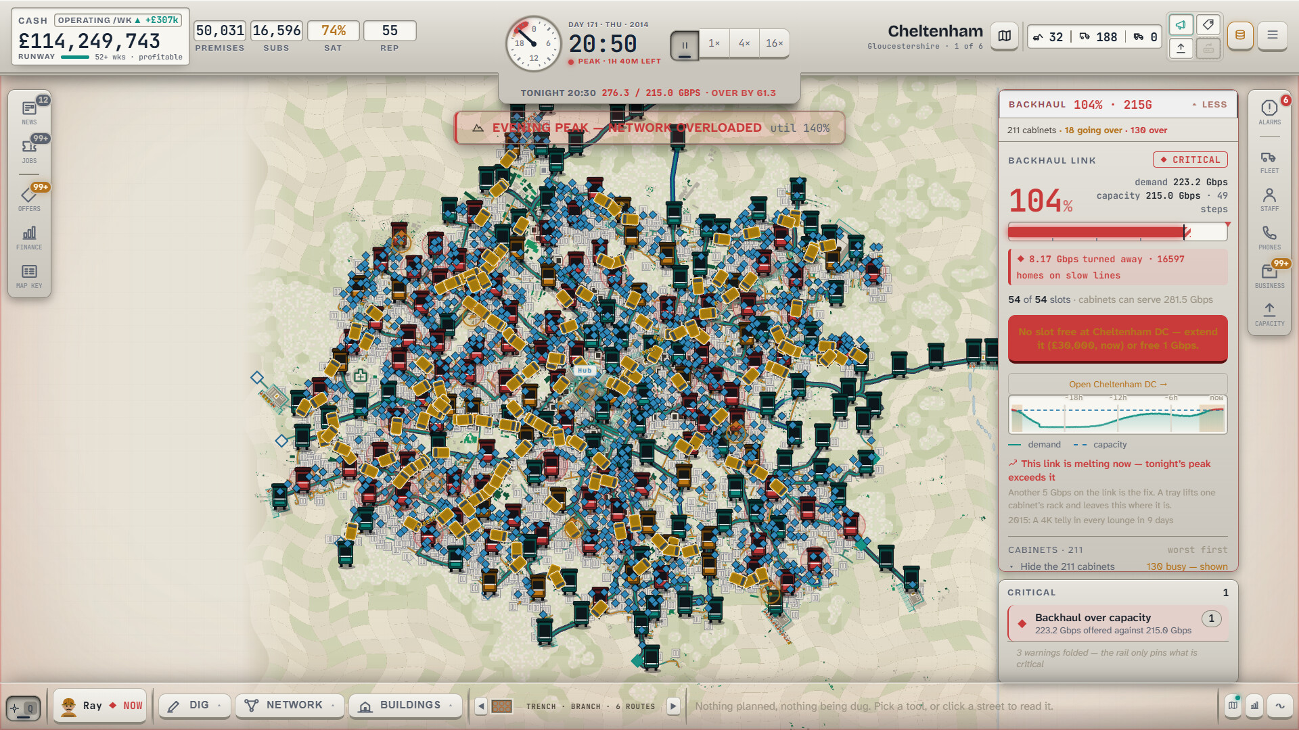Click the £114,249,743 cash figure
Viewport: 1299px width, 730px height.
[89, 41]
